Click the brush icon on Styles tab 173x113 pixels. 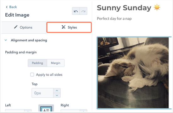[x=64, y=27]
